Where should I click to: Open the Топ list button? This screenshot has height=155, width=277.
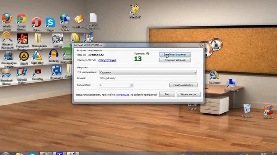click(167, 94)
